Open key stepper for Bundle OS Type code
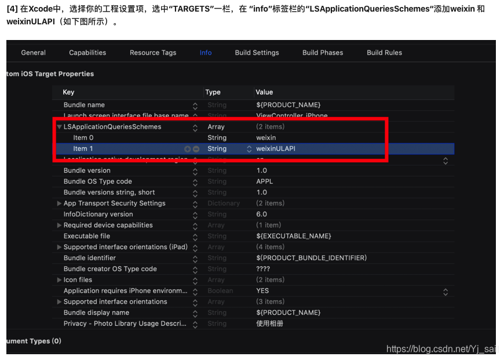This screenshot has height=360, width=504. [x=195, y=183]
